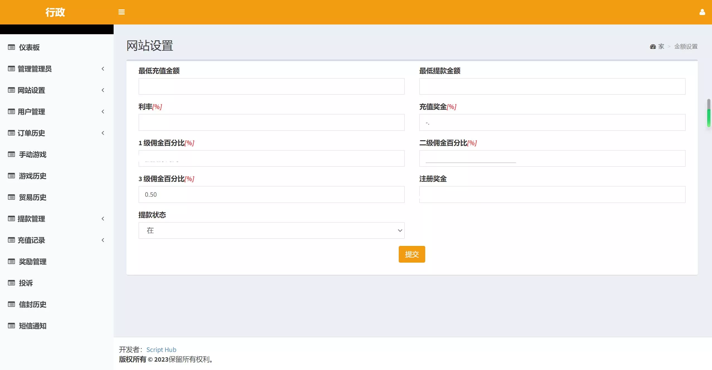Image resolution: width=712 pixels, height=370 pixels.
Task: Click inside the 最低充值金额 input field
Action: tap(271, 86)
